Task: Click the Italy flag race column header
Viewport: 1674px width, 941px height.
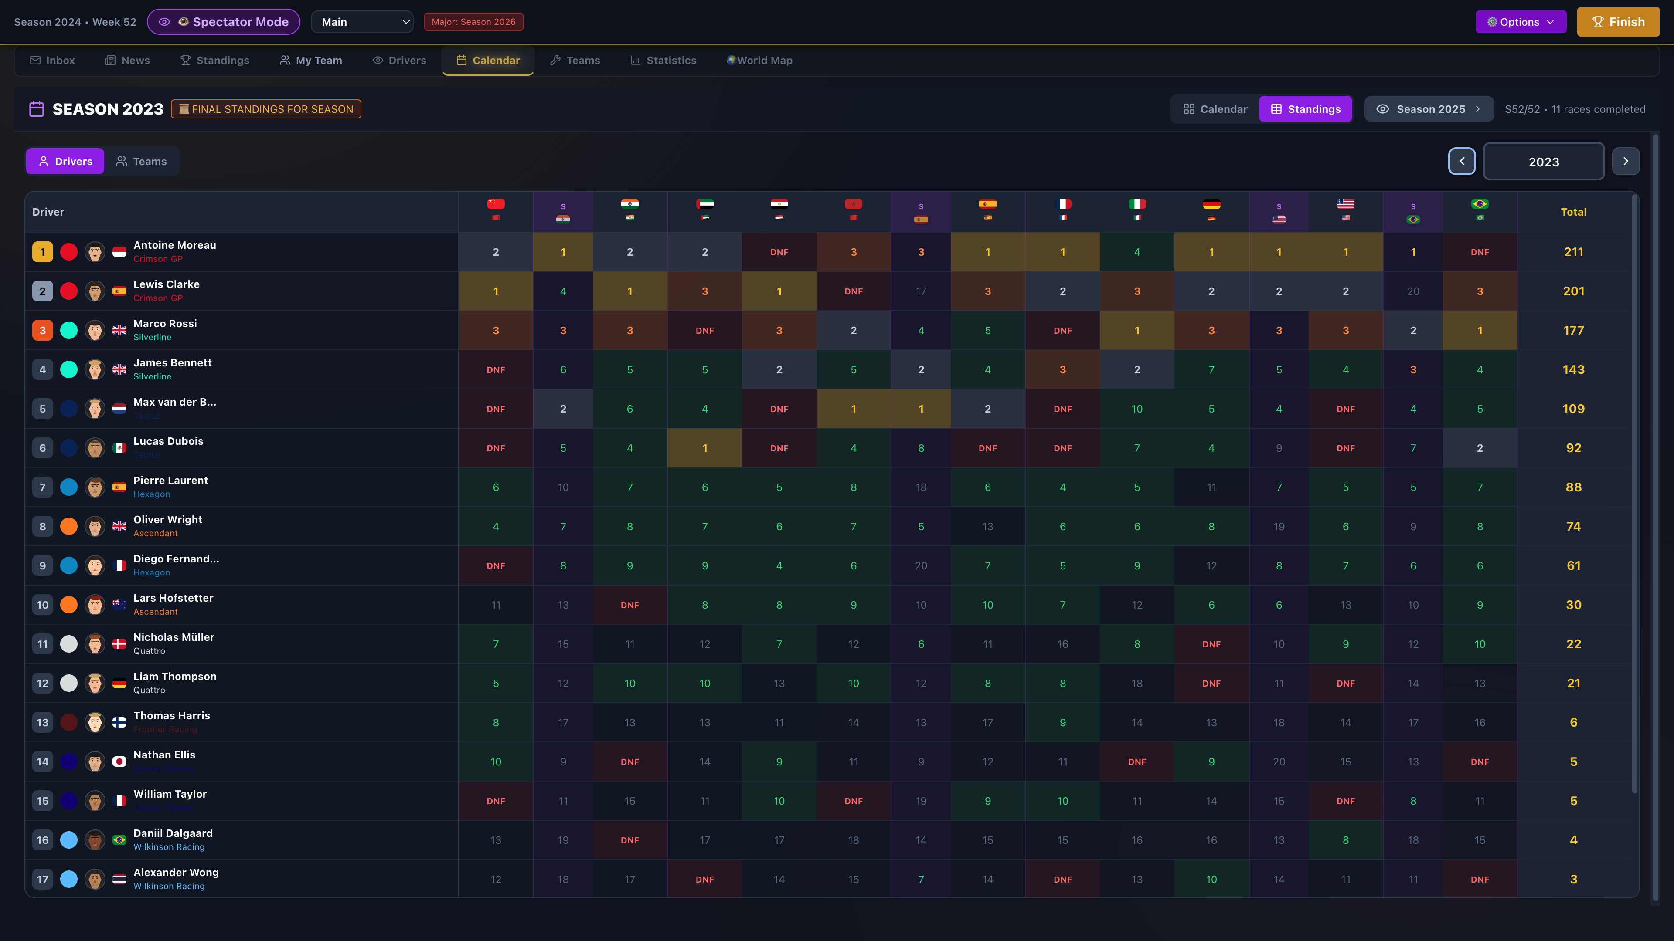Action: point(1136,211)
